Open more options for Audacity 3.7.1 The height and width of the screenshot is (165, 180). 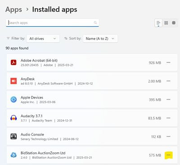(x=168, y=118)
